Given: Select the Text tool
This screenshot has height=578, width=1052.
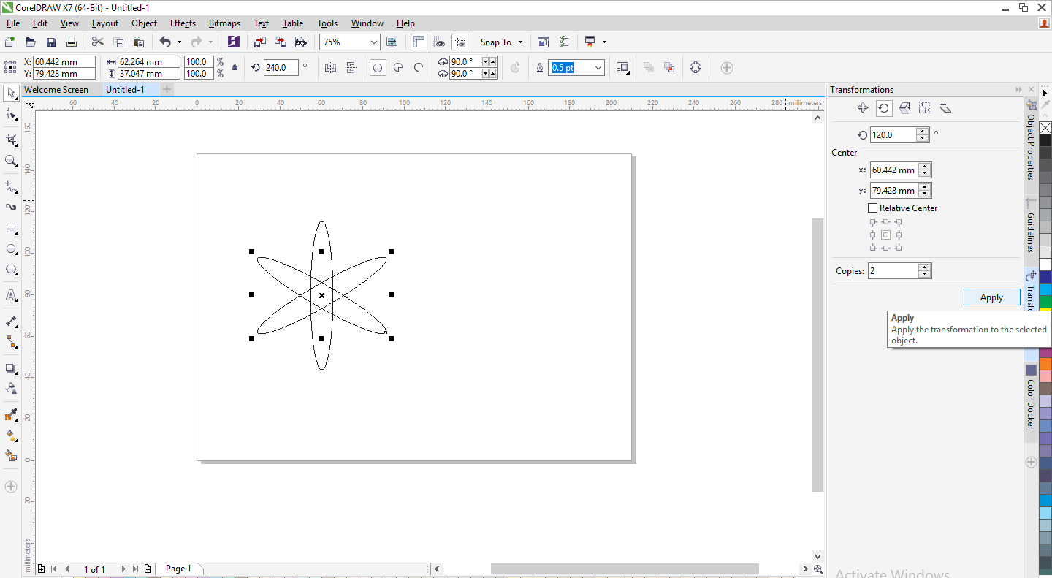Looking at the screenshot, I should 11,296.
